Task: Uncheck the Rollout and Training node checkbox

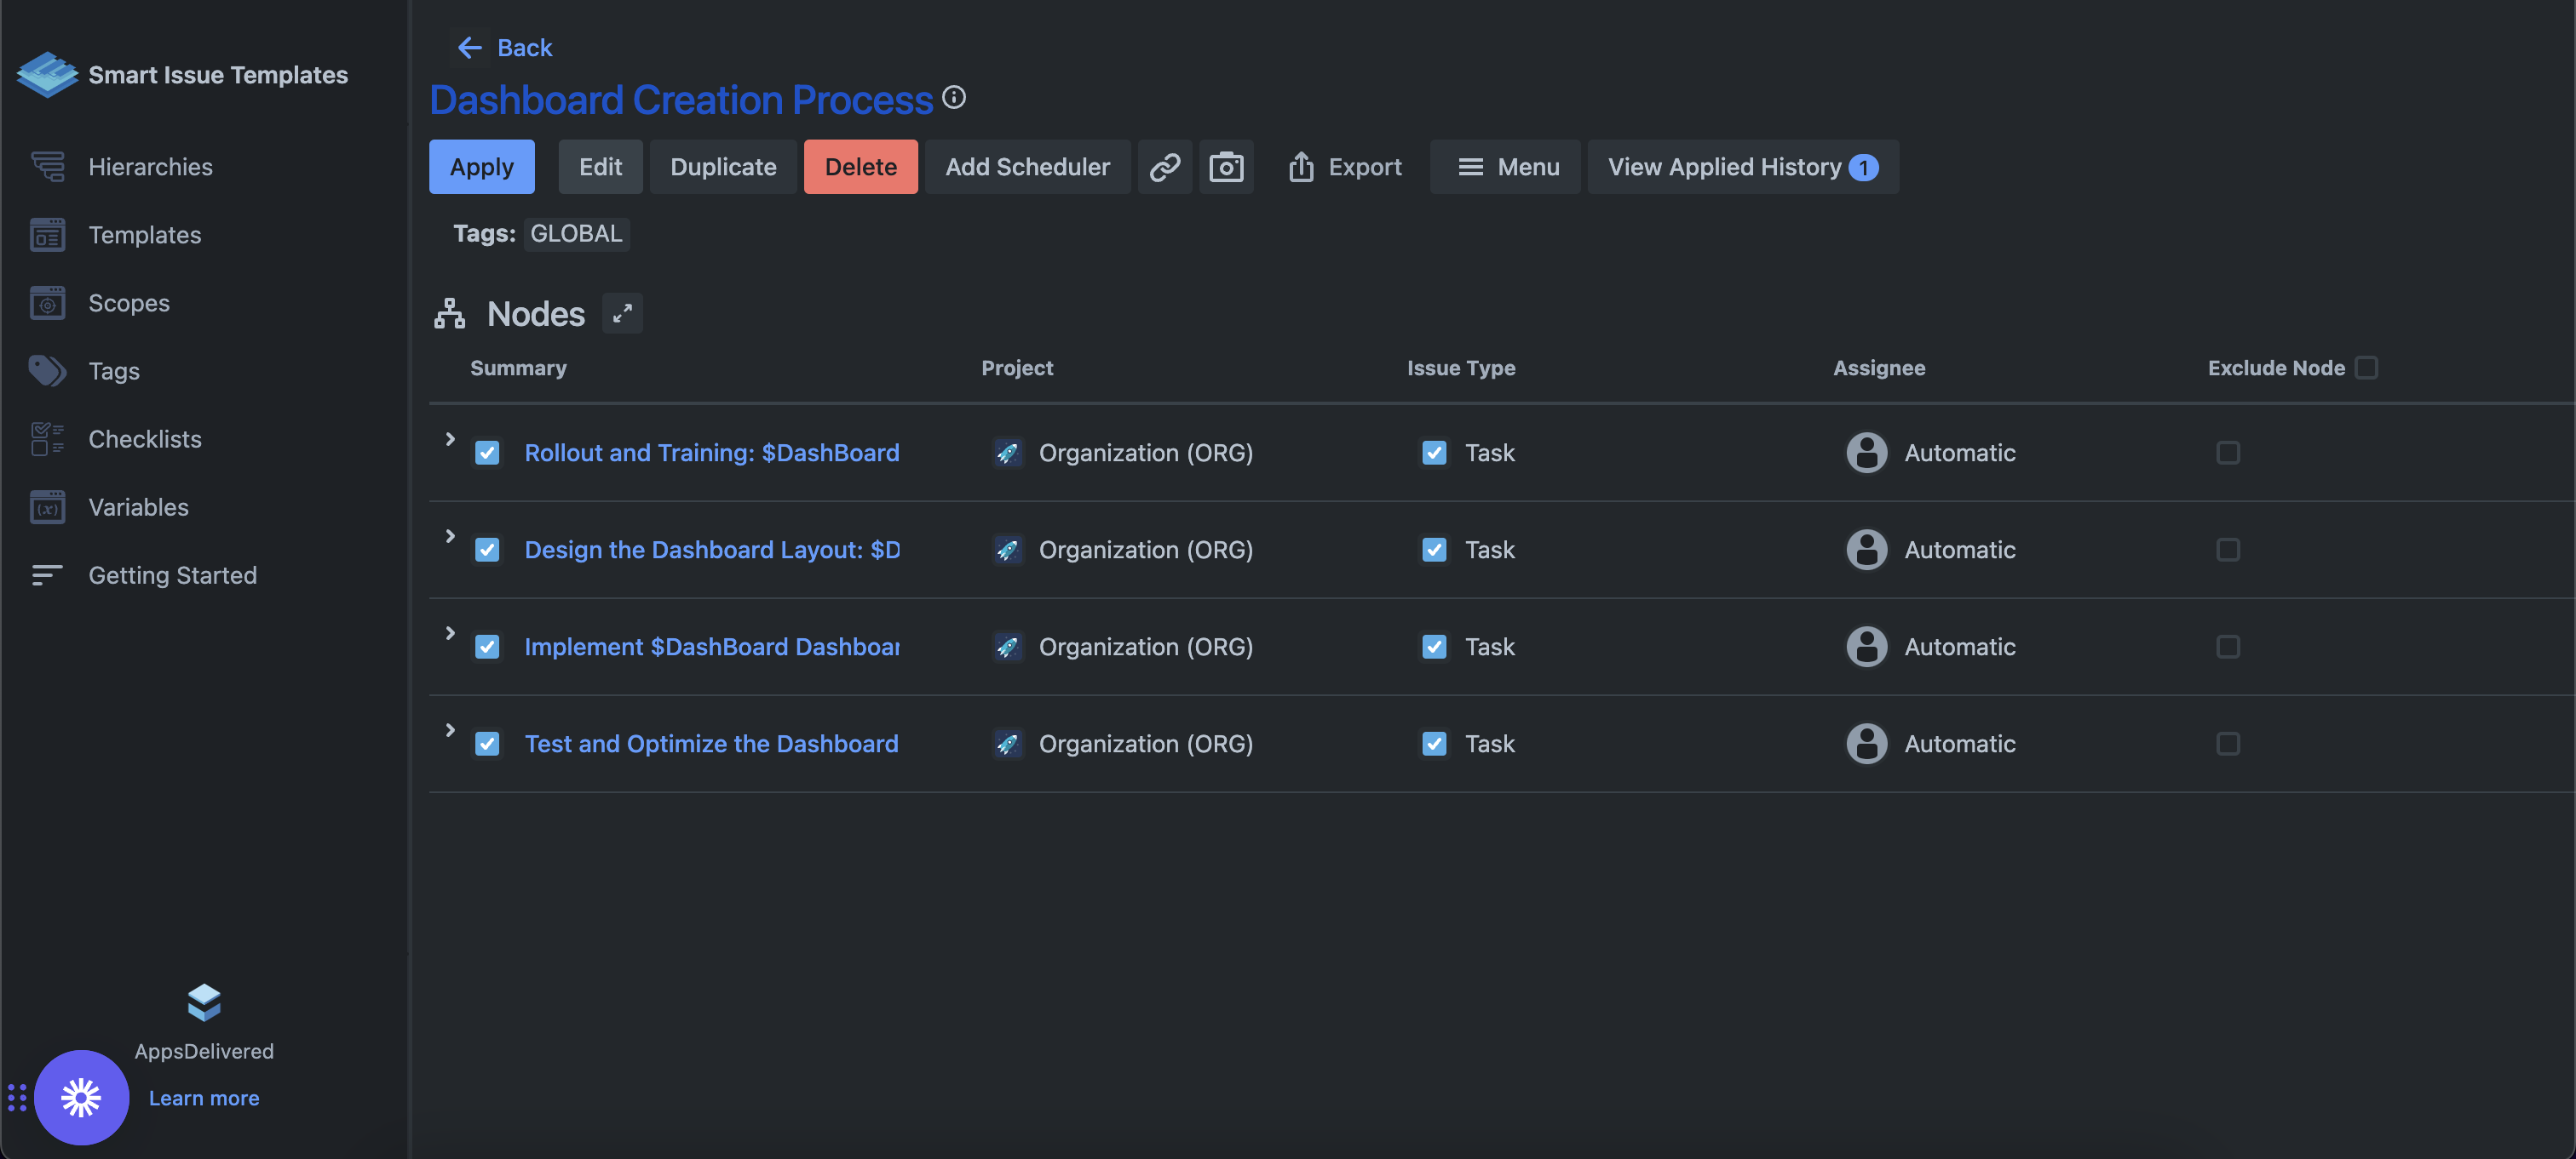Action: 487,453
